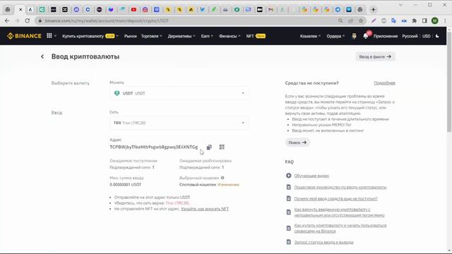Screen dimensions: 452x254
Task: Open Обучающее видео link
Action: tap(311, 176)
